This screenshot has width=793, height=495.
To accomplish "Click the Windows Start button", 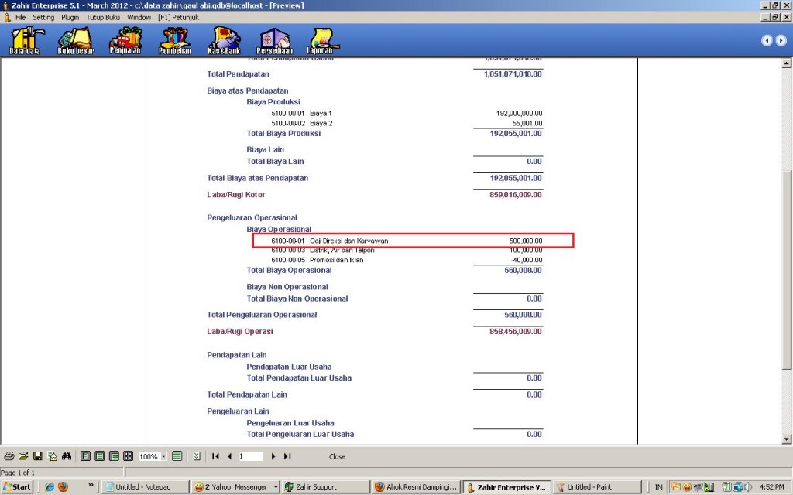I will click(17, 487).
